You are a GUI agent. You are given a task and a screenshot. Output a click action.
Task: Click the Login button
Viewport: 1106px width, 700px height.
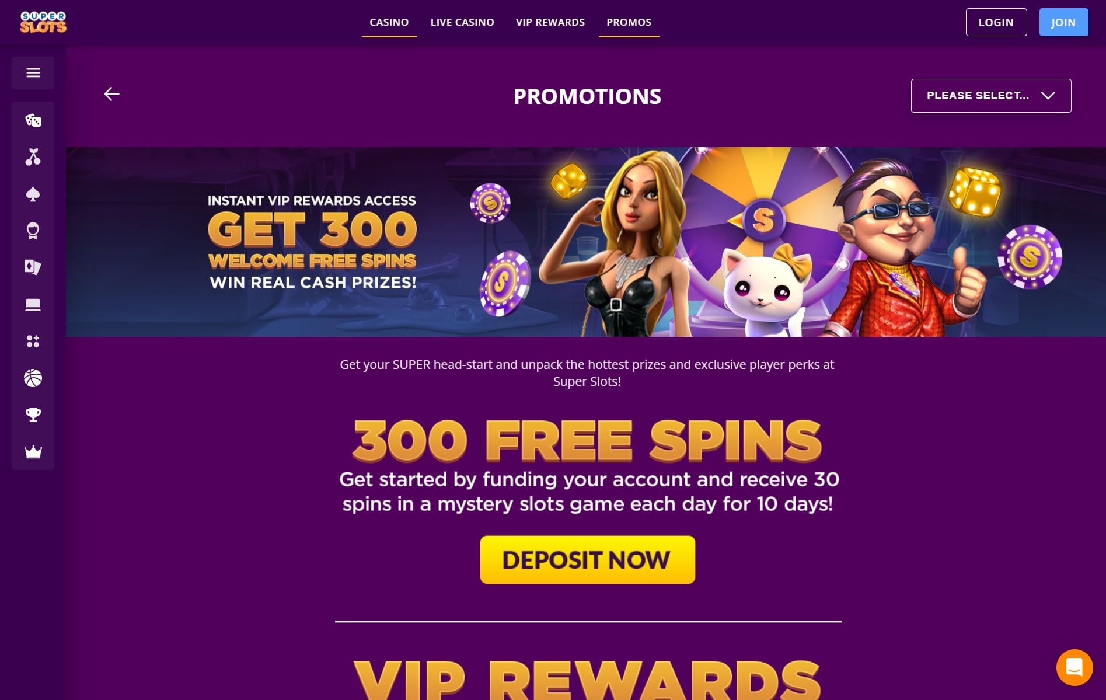996,22
